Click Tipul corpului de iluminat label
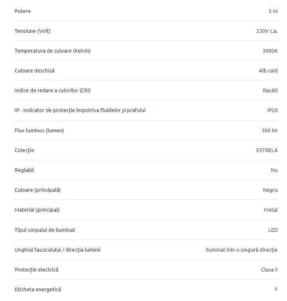The image size is (287, 301). [x=45, y=230]
